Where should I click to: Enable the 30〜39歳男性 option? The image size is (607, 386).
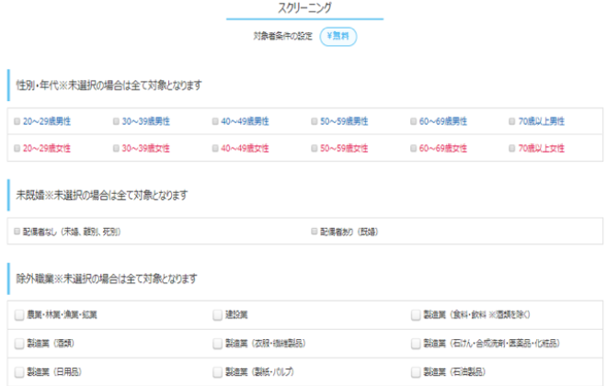tap(116, 121)
